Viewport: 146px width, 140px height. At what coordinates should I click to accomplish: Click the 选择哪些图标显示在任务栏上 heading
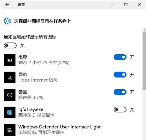43,21
